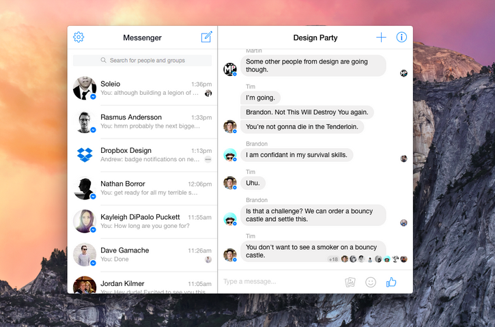This screenshot has height=327, width=495.
Task: Click message "I am confidant in my survival skills."
Action: tap(297, 155)
